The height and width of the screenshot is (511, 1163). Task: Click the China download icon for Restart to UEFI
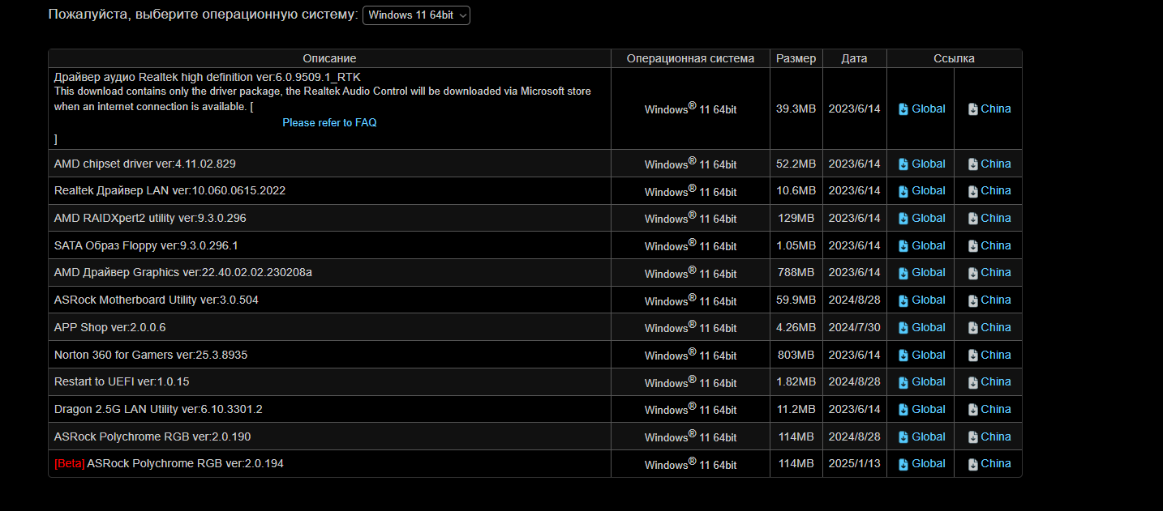point(973,382)
